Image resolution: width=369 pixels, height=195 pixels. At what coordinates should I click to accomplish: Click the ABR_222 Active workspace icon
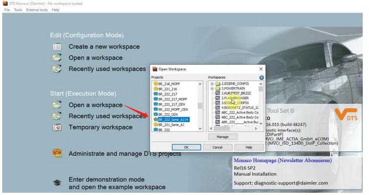pos(218,122)
